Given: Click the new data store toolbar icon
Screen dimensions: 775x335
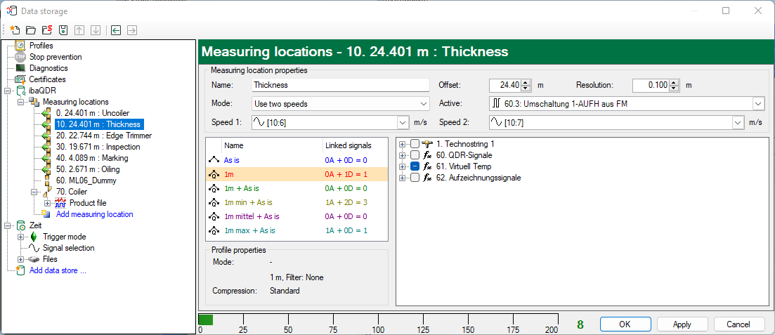Looking at the screenshot, I should 14,30.
